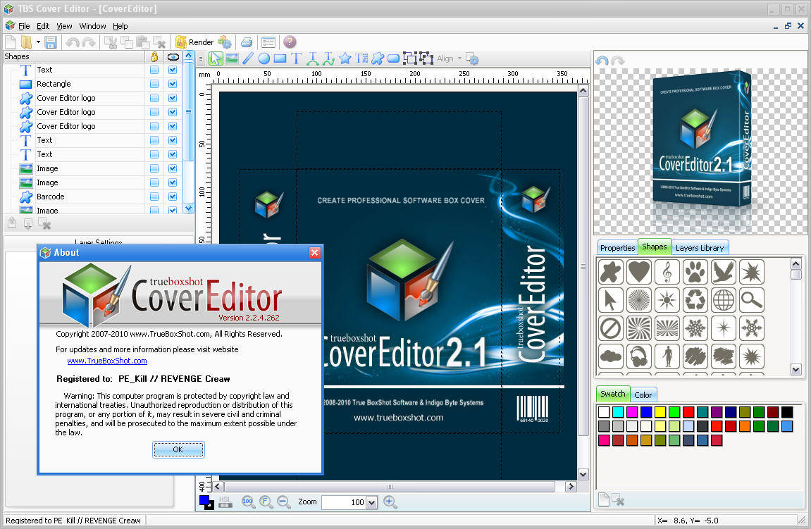This screenshot has height=529, width=811.
Task: Select the magnifying glass shape
Action: point(752,299)
